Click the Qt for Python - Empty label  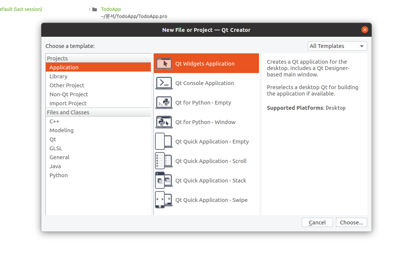[203, 103]
